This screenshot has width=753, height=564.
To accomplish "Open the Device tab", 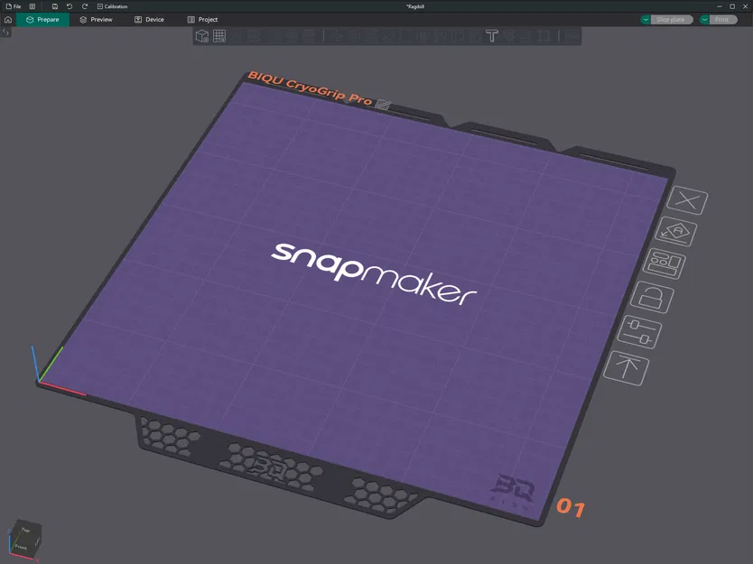I will coord(149,19).
